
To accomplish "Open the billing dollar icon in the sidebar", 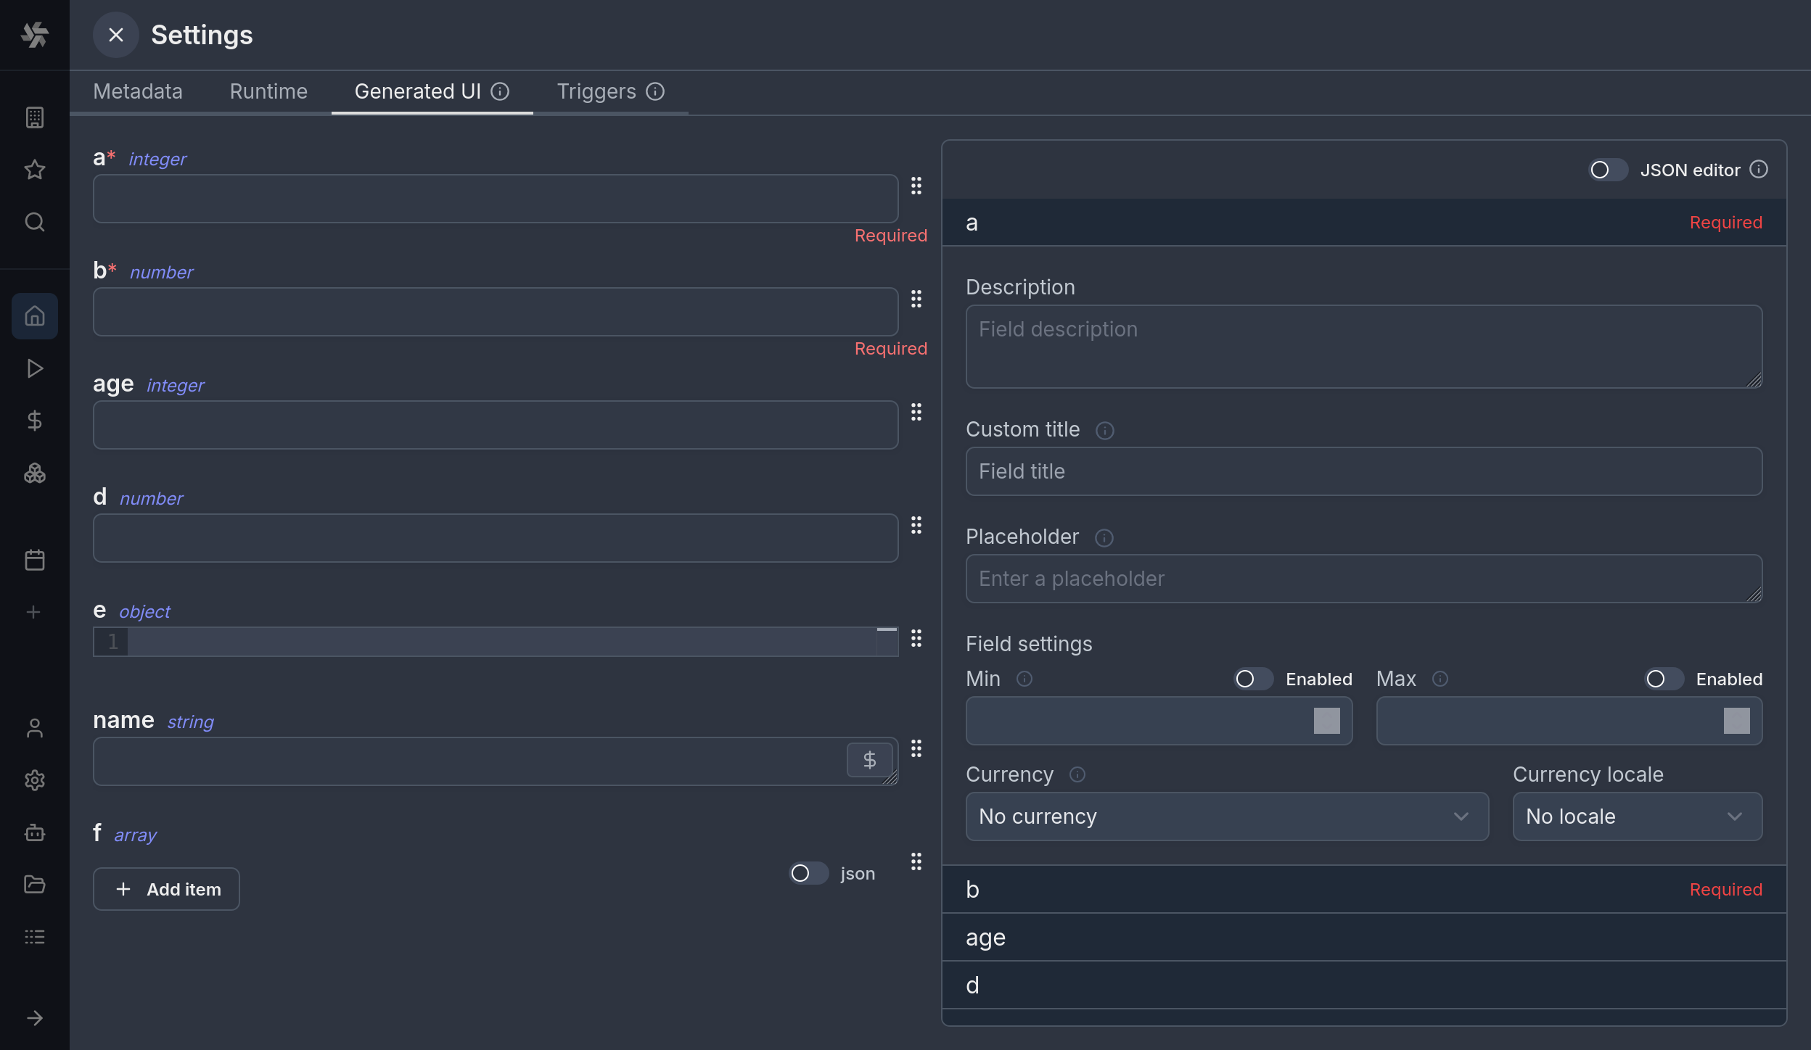I will [35, 419].
